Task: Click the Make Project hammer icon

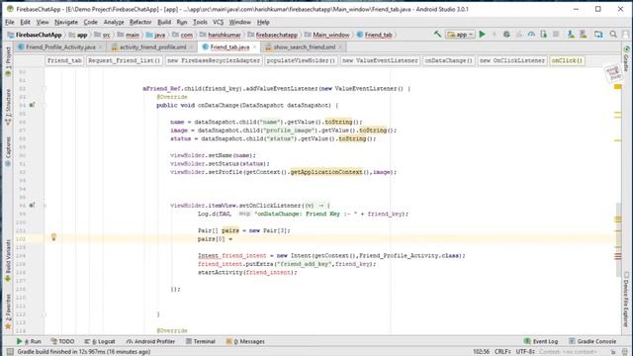Action: (x=437, y=35)
